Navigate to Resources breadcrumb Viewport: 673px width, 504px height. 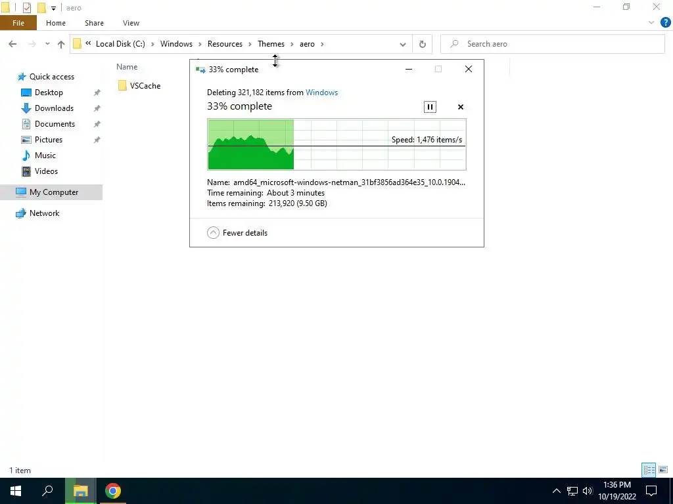(225, 44)
